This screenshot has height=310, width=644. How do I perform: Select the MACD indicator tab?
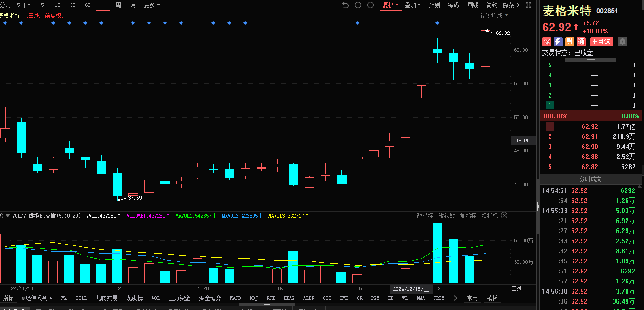[235, 298]
